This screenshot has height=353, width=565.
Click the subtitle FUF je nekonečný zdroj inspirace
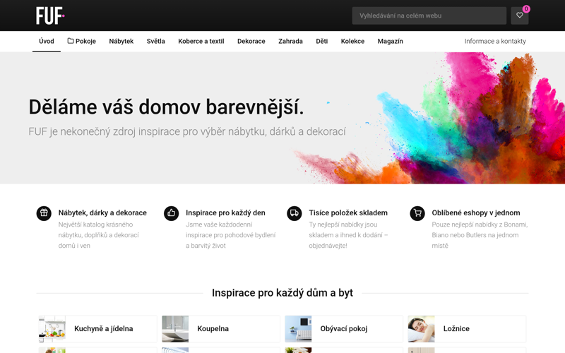(187, 131)
